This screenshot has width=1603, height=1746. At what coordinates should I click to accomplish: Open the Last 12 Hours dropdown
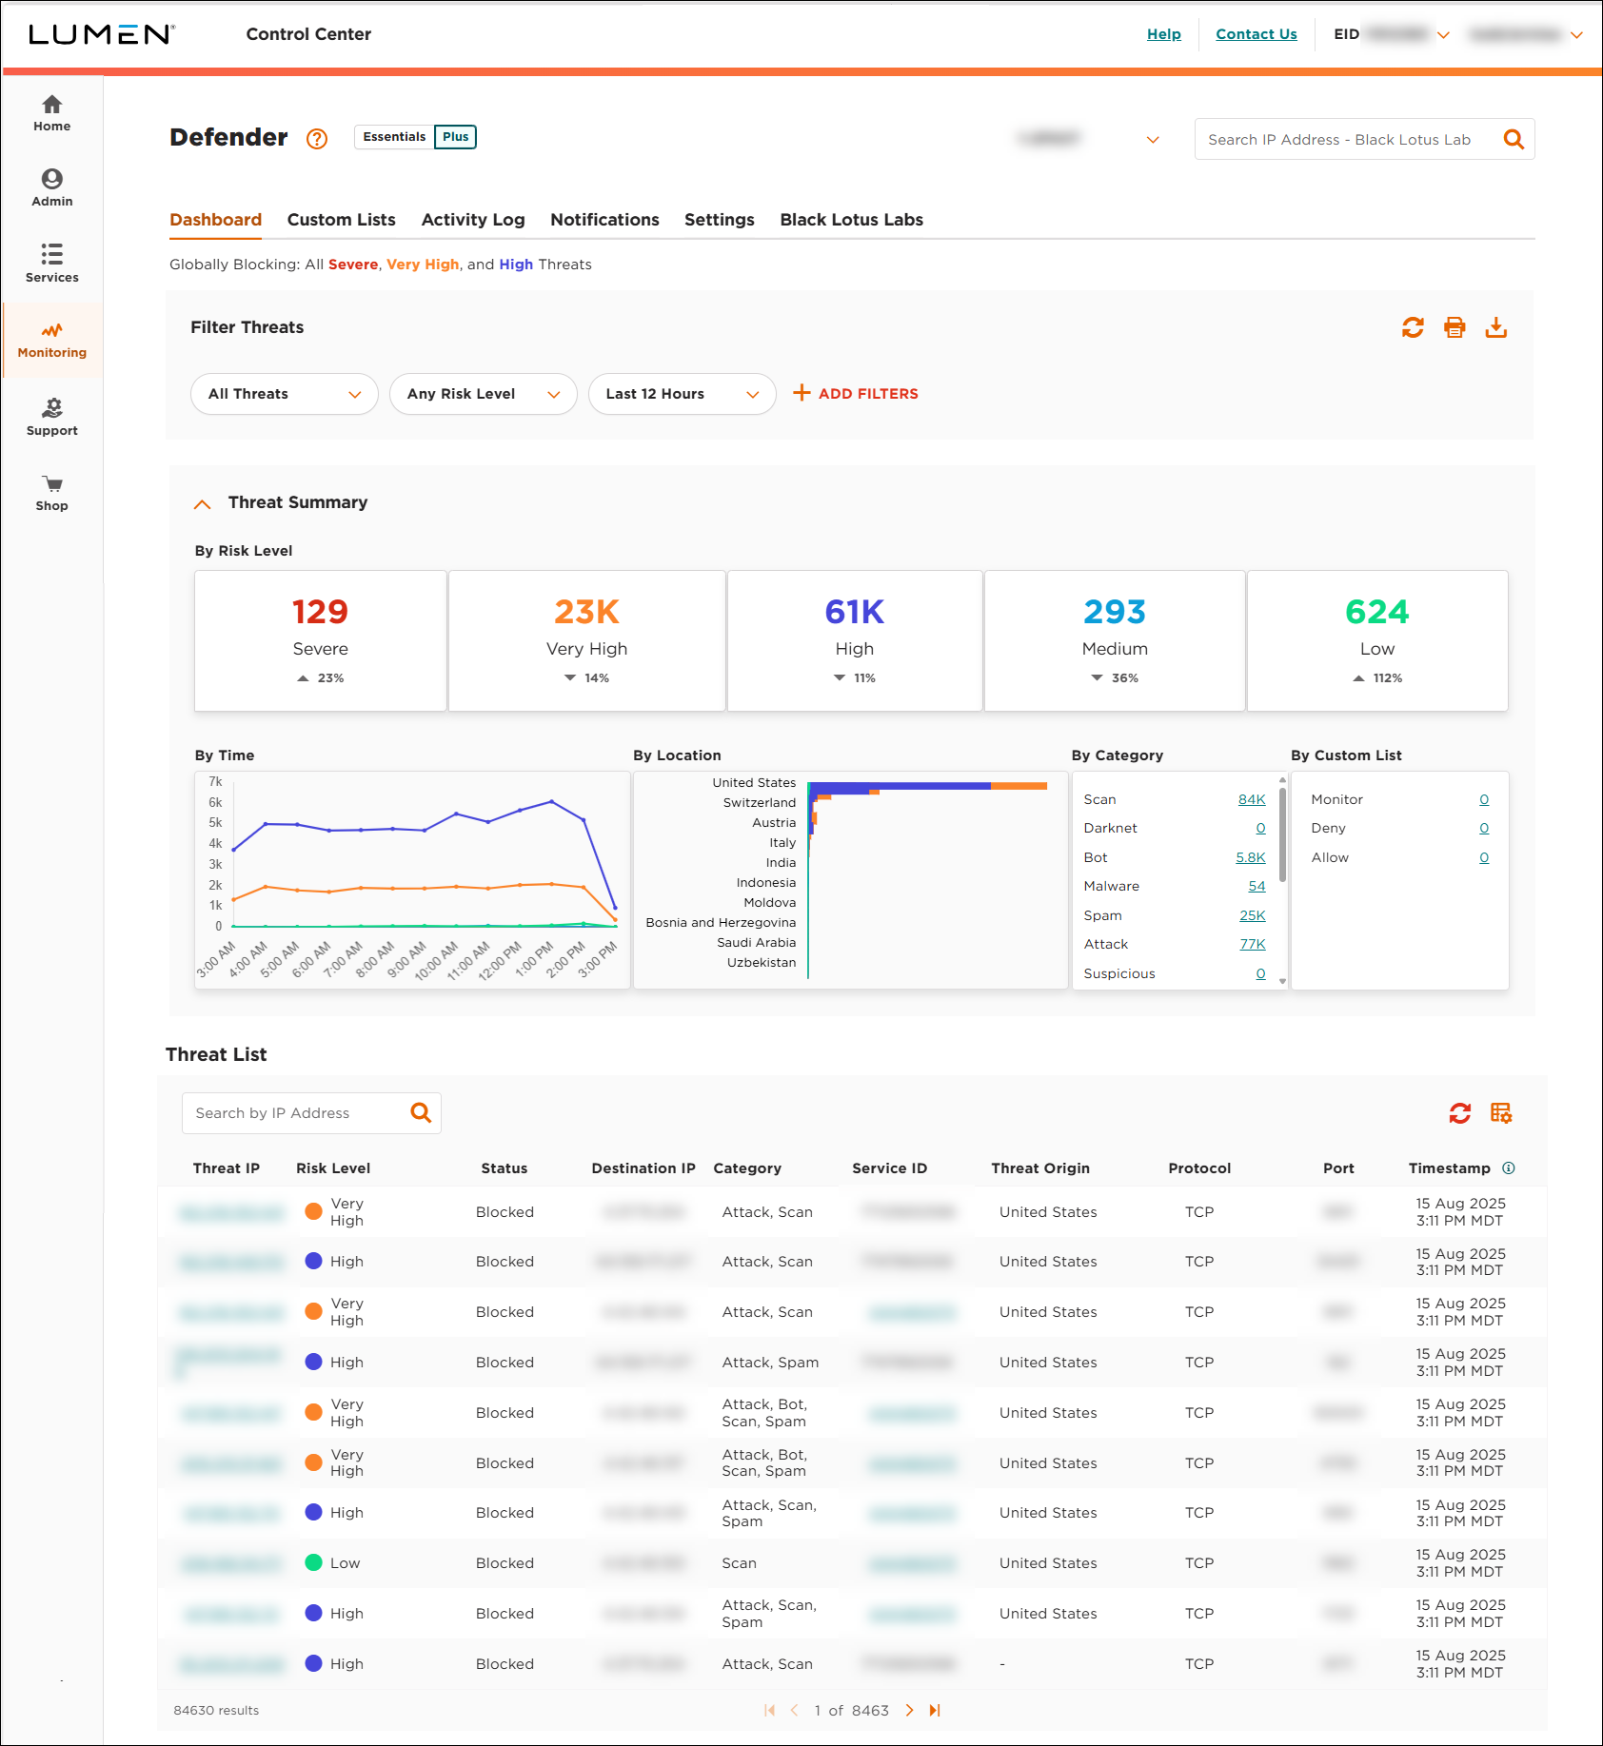click(683, 394)
